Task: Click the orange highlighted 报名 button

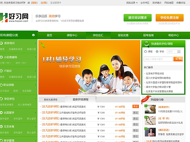Action: coord(136,107)
